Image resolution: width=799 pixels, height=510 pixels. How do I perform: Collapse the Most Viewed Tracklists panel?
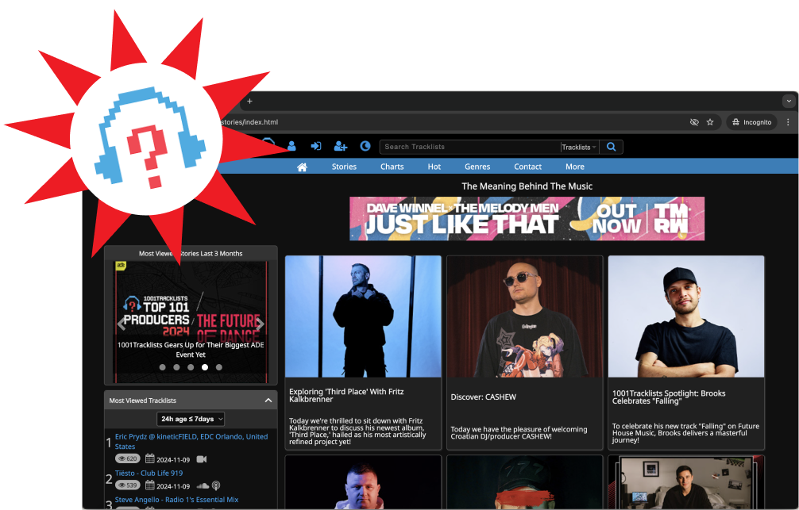point(268,401)
